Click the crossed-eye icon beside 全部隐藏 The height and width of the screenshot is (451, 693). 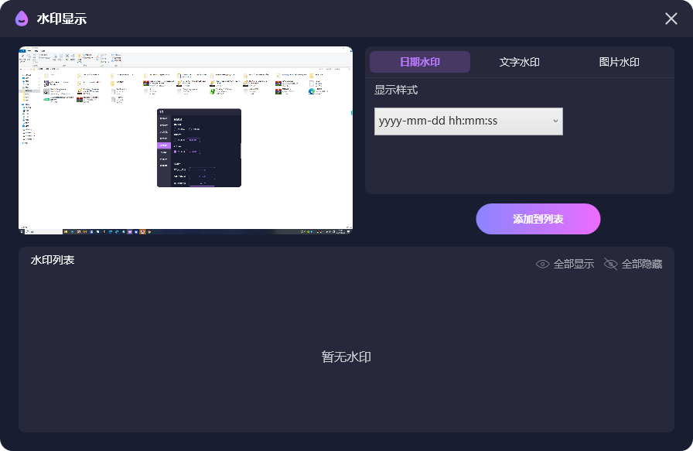point(611,264)
